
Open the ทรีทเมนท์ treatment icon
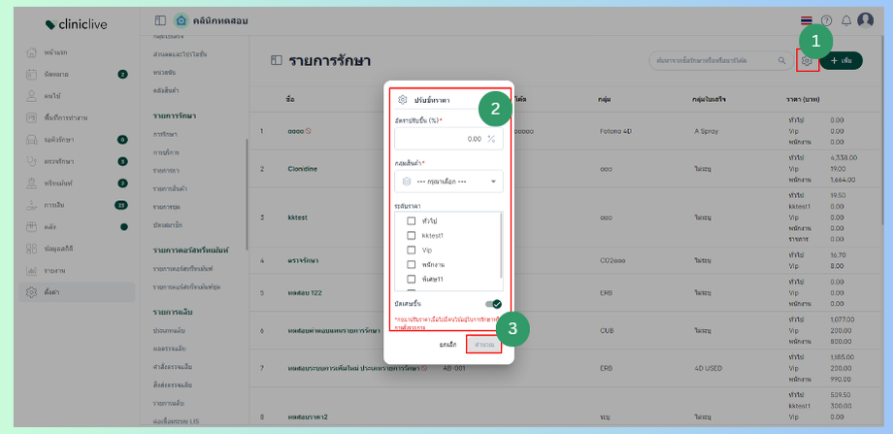[x=32, y=184]
